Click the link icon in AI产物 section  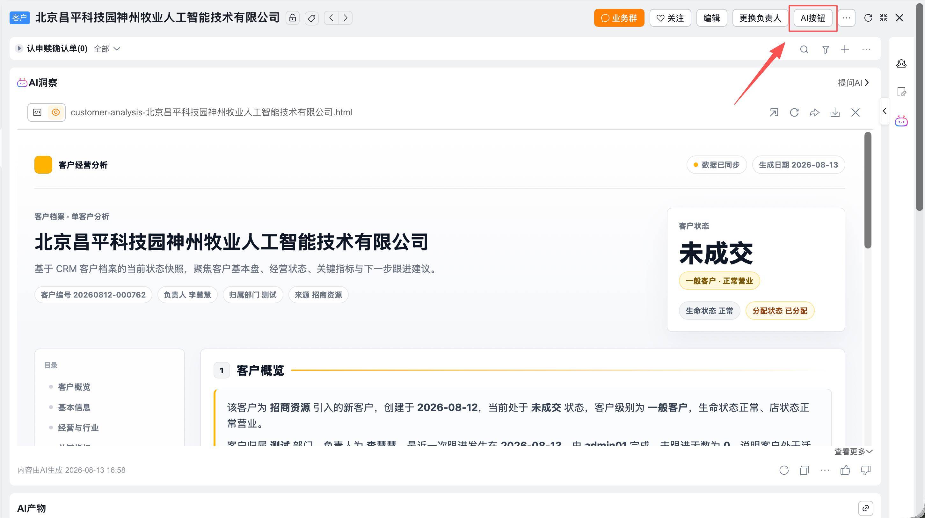tap(865, 508)
